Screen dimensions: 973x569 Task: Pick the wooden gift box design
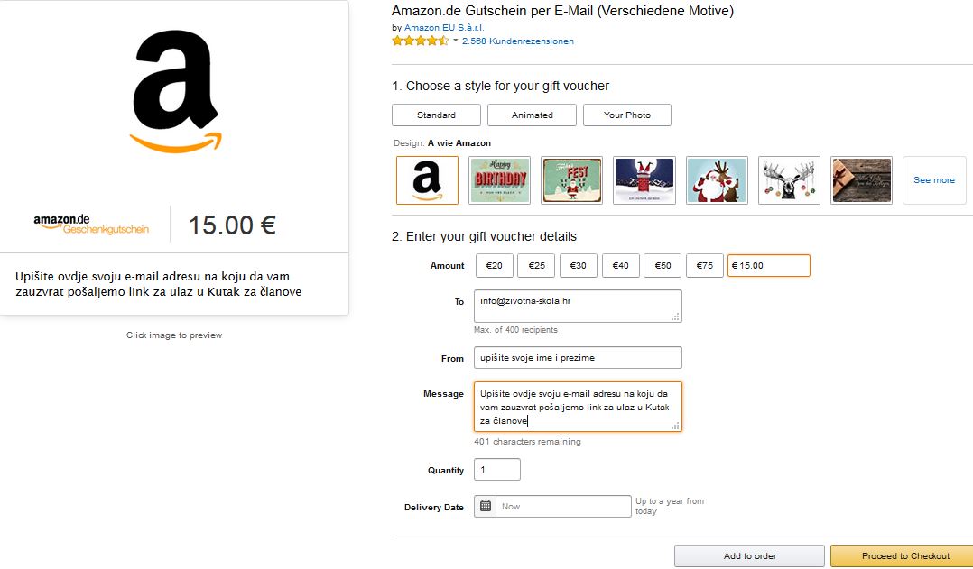[861, 180]
